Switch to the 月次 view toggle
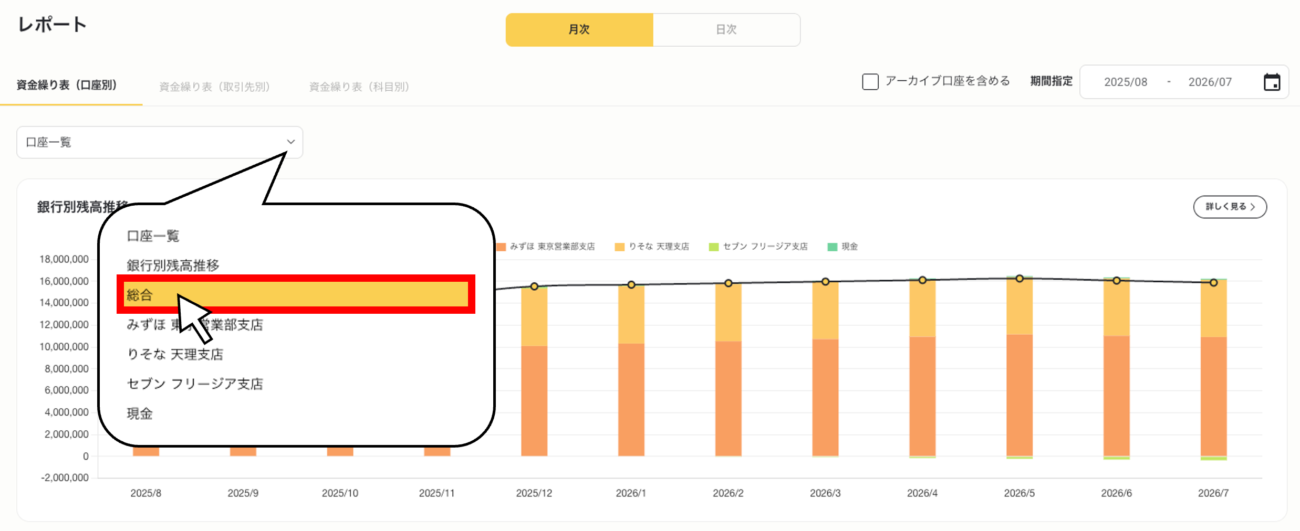1300x531 pixels. tap(579, 30)
